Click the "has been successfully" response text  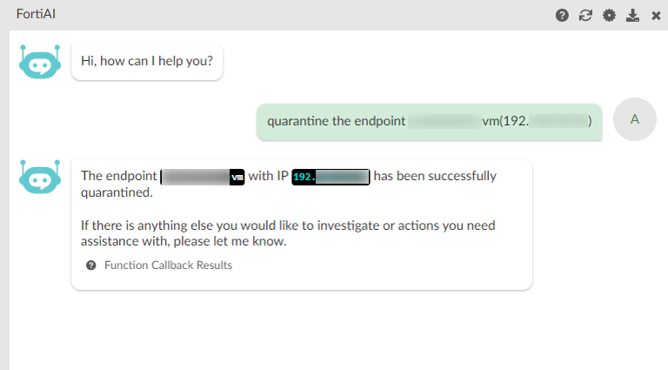[435, 176]
